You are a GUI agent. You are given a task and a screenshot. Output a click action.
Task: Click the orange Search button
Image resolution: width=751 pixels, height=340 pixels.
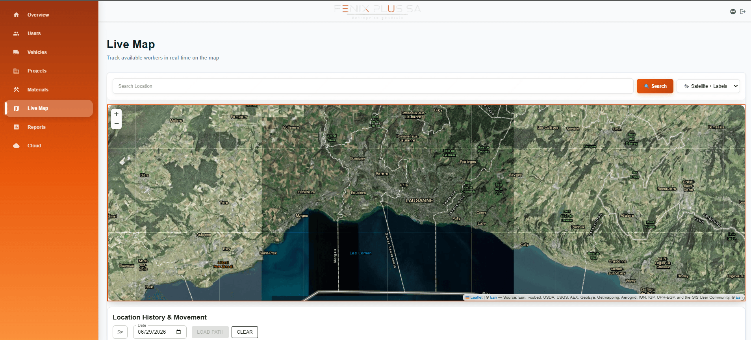[655, 86]
